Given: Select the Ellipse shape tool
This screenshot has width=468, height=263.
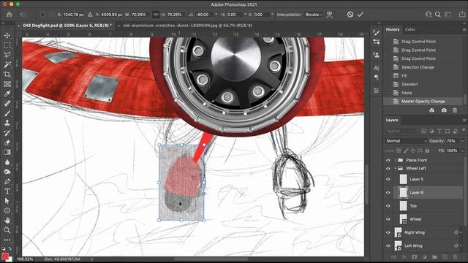Looking at the screenshot, I should click(7, 210).
